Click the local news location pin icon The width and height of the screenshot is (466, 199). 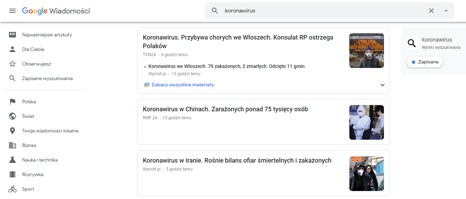pos(12,131)
